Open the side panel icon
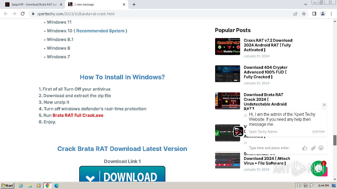The height and width of the screenshot is (189, 337). coord(314,14)
